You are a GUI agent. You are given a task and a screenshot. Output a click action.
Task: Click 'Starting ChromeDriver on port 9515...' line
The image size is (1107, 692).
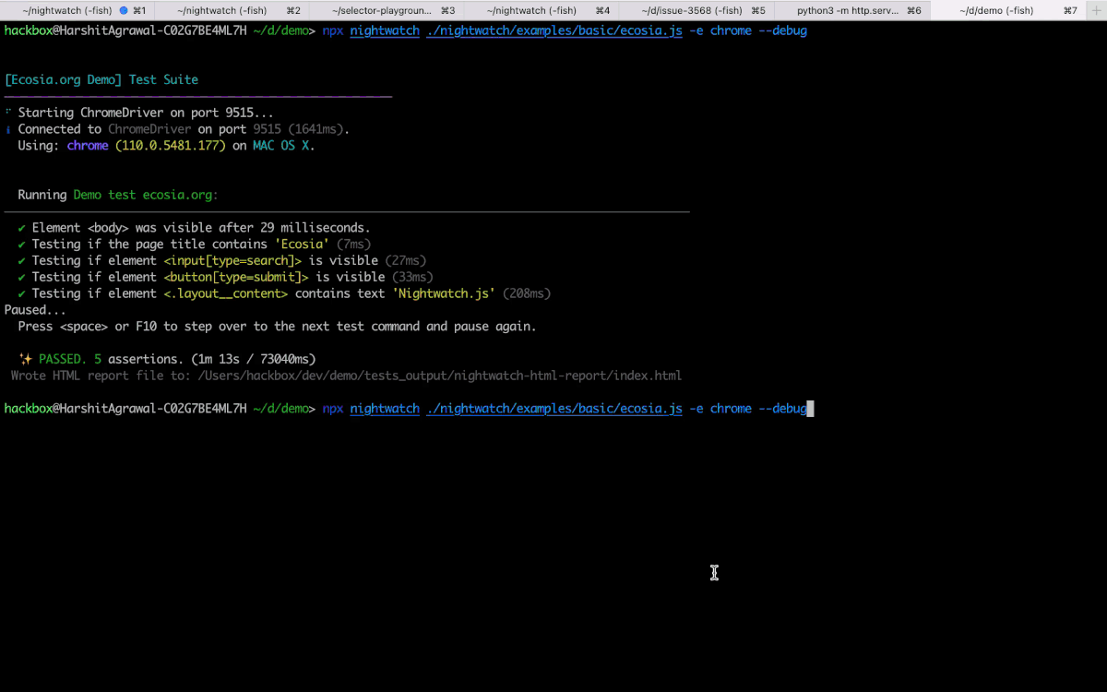[x=146, y=113]
